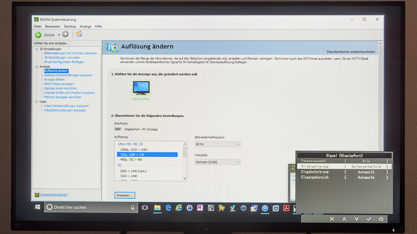Click Standardwerte wiederherstellen
Screen dimensions: 417x234
tap(351, 51)
